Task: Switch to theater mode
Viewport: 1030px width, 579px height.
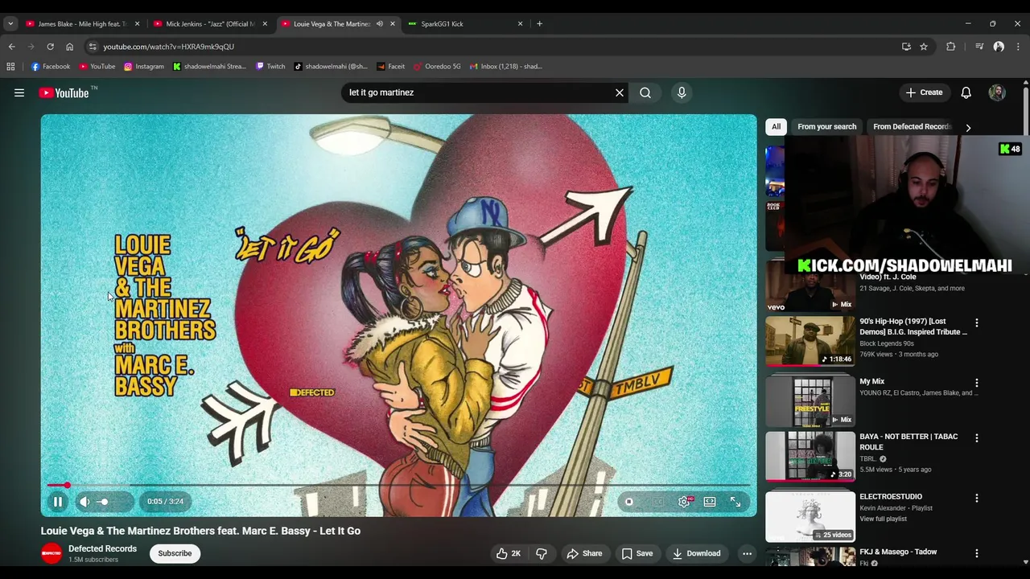Action: [x=710, y=502]
